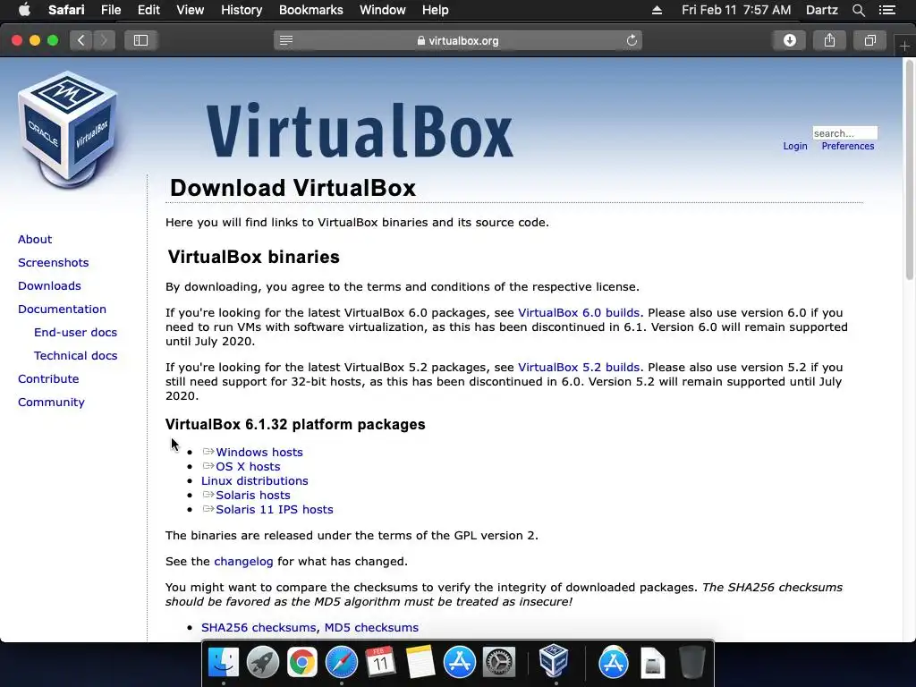
Task: Click the VirtualBox banner title
Action: click(360, 131)
